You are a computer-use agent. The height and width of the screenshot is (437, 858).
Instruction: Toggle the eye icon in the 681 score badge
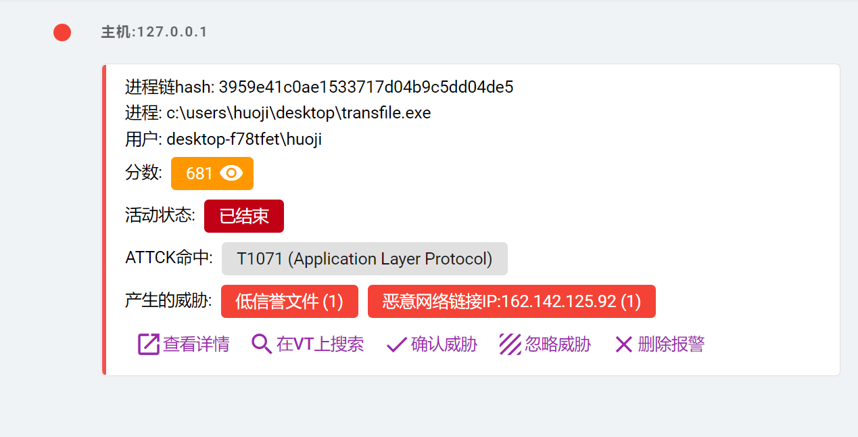click(x=231, y=173)
